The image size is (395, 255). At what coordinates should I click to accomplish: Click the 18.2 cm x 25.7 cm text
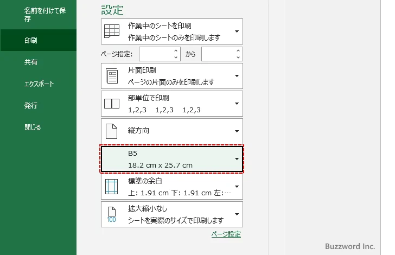click(160, 165)
